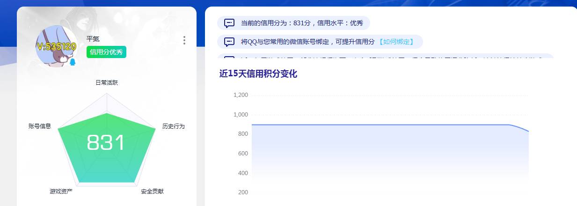Open the 如何绑定 link
Image resolution: width=577 pixels, height=206 pixels.
pyautogui.click(x=396, y=42)
